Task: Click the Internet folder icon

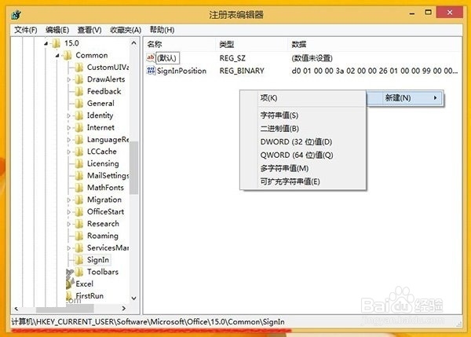Action: coord(79,127)
